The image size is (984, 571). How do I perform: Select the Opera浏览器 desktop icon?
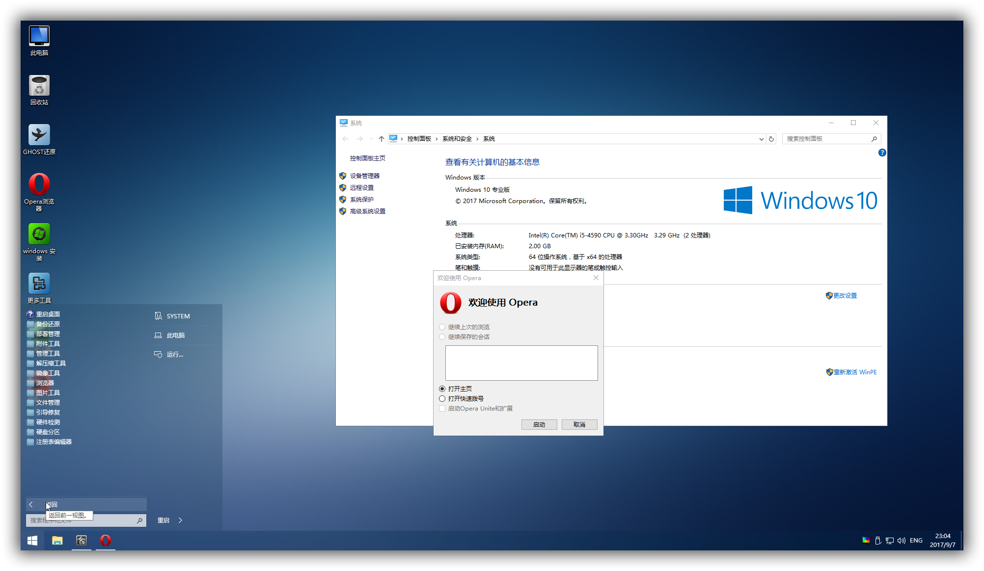pyautogui.click(x=39, y=192)
